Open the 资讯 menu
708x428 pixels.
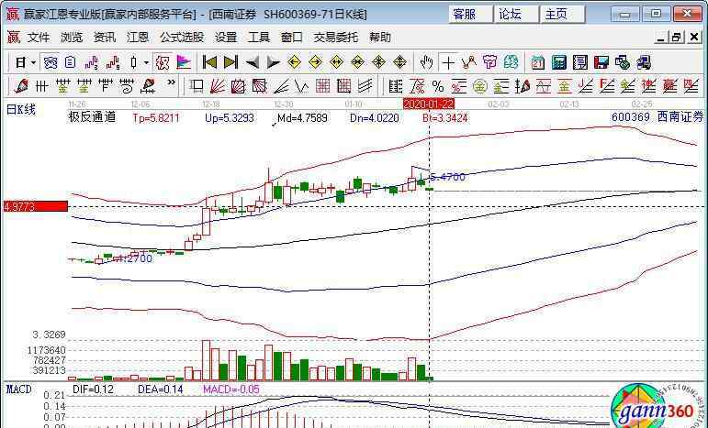(x=105, y=38)
